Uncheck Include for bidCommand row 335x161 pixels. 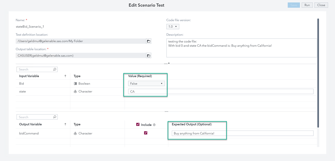pos(146,133)
